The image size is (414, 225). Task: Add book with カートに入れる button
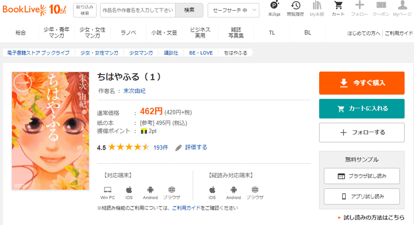point(362,109)
